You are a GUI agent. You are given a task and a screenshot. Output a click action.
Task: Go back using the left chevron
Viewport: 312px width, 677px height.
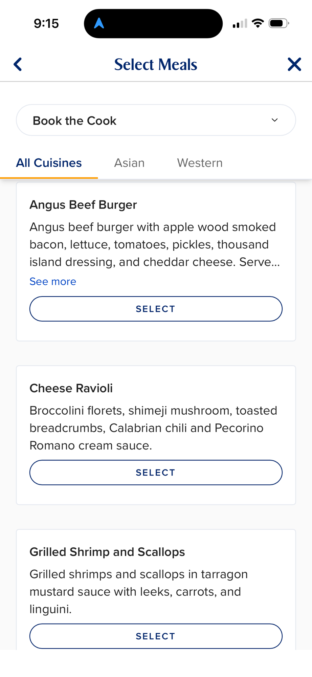coord(18,64)
